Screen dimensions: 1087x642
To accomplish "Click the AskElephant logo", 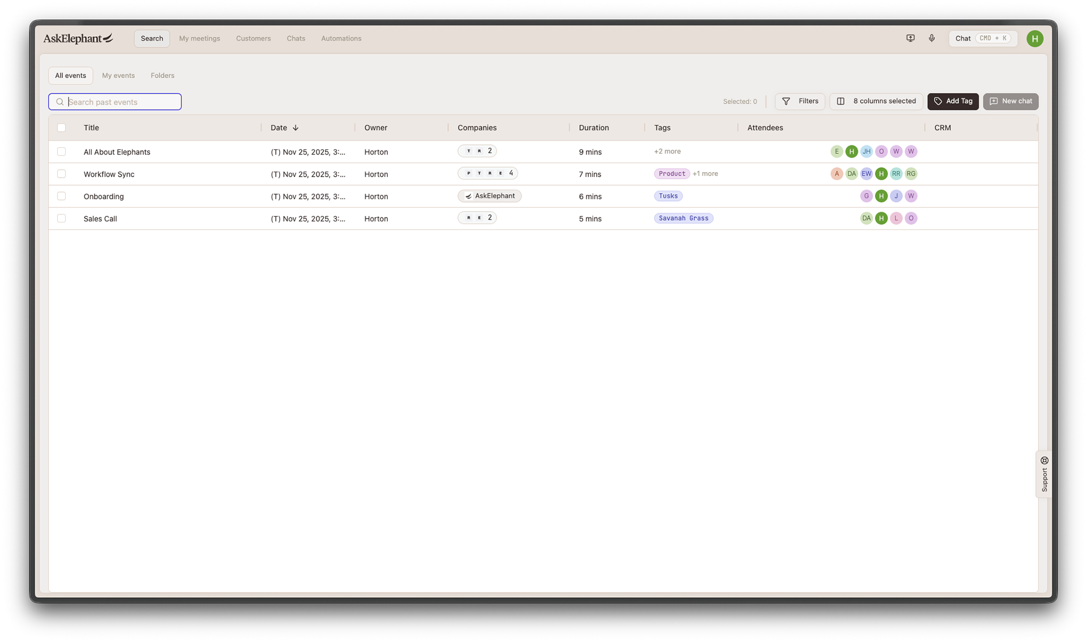I will pos(78,38).
